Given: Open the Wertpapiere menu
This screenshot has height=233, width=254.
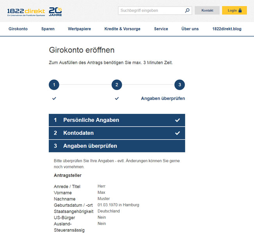Looking at the screenshot, I should [79, 29].
